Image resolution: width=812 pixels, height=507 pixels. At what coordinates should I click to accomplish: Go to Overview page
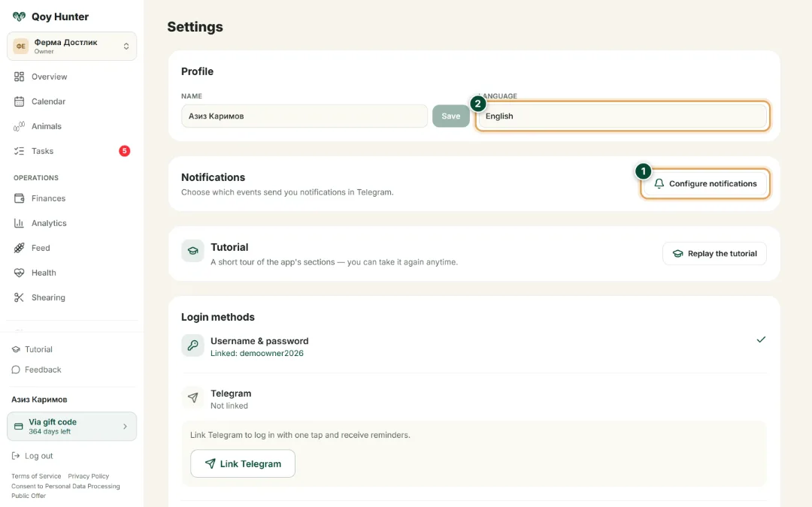(x=72, y=77)
